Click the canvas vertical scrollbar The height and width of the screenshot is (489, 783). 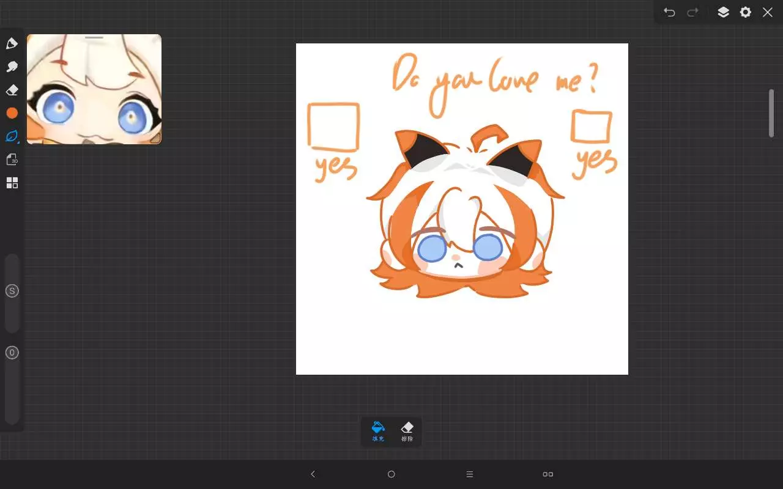click(771, 113)
